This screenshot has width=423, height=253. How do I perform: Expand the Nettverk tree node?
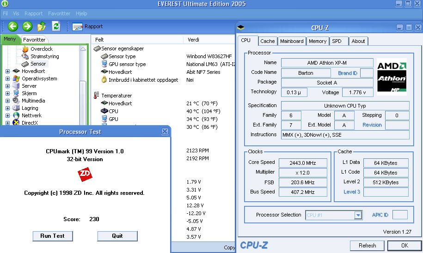tap(7, 115)
